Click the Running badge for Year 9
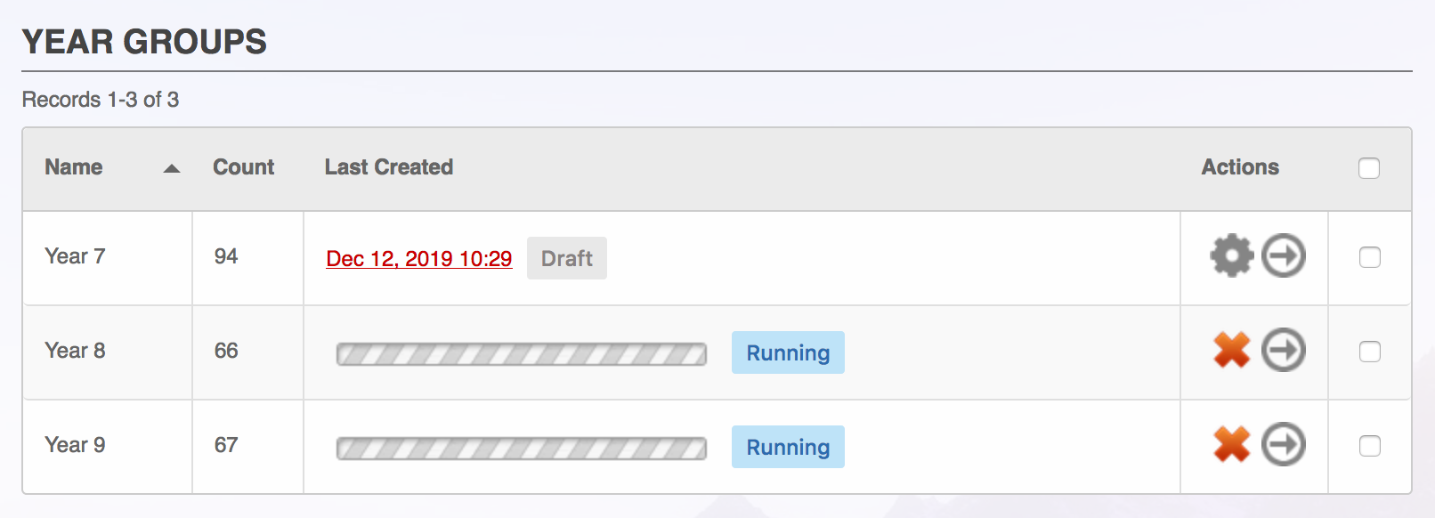This screenshot has width=1435, height=518. 788,447
